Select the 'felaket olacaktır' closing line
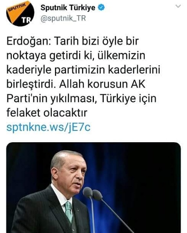This screenshot has height=233, width=187. tap(47, 113)
